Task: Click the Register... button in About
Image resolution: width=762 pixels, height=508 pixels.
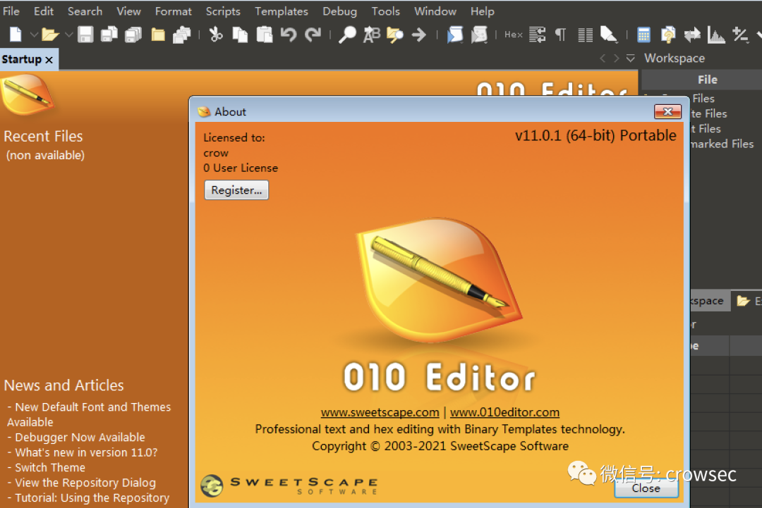Action: coord(236,190)
